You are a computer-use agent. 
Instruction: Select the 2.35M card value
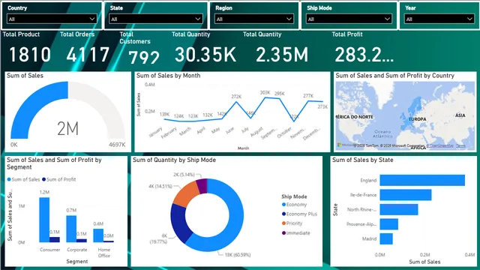point(282,55)
